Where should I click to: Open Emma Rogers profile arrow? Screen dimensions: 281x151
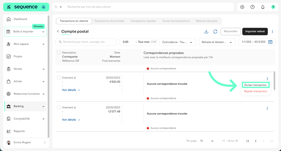(45, 142)
